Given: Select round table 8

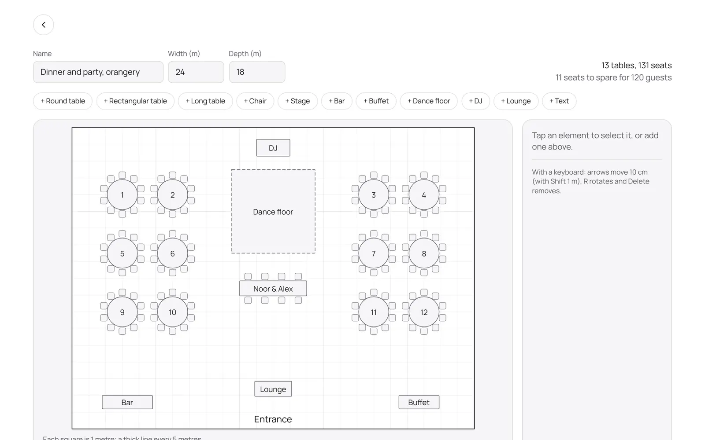Looking at the screenshot, I should pos(424,253).
